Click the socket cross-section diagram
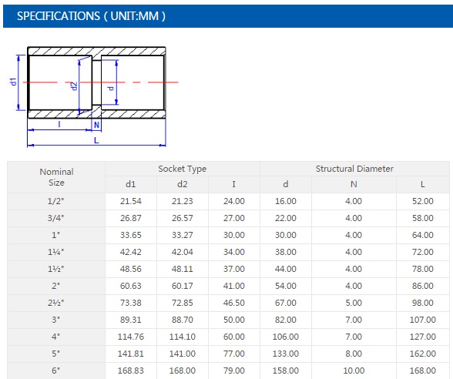Viewport: 453px width, 379px height. pyautogui.click(x=94, y=96)
